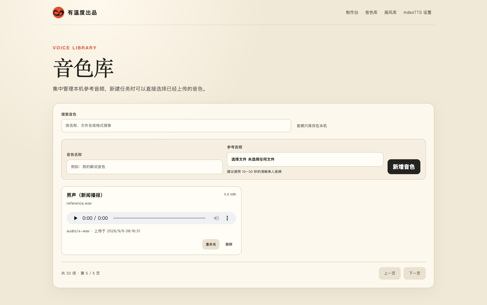The image size is (487, 305).
Task: Open the audio player more options menu
Action: point(227,218)
